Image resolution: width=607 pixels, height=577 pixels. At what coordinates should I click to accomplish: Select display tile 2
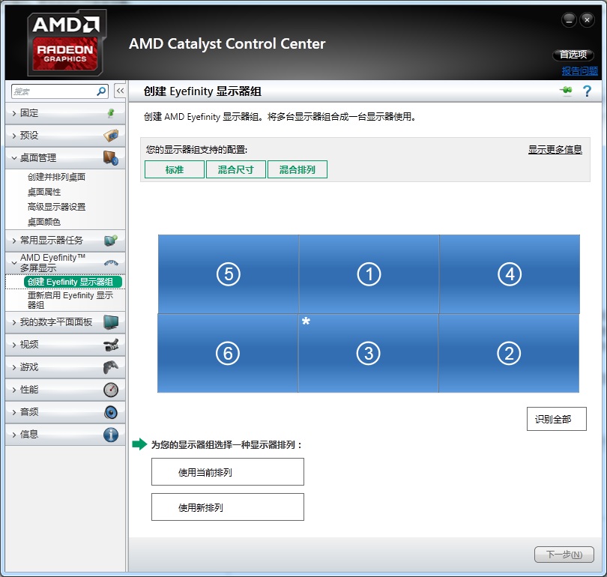coord(509,354)
